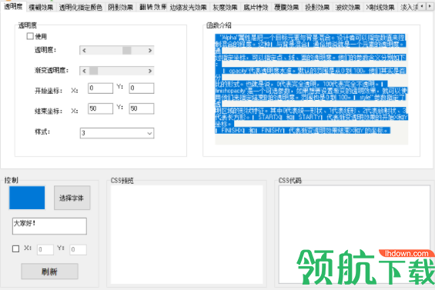Click the blue color swatch in 控制
This screenshot has height=290, width=435.
pos(27,198)
